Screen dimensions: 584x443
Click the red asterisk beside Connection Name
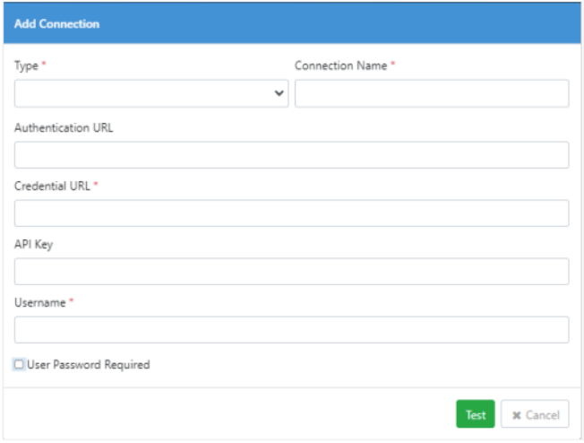click(x=392, y=65)
